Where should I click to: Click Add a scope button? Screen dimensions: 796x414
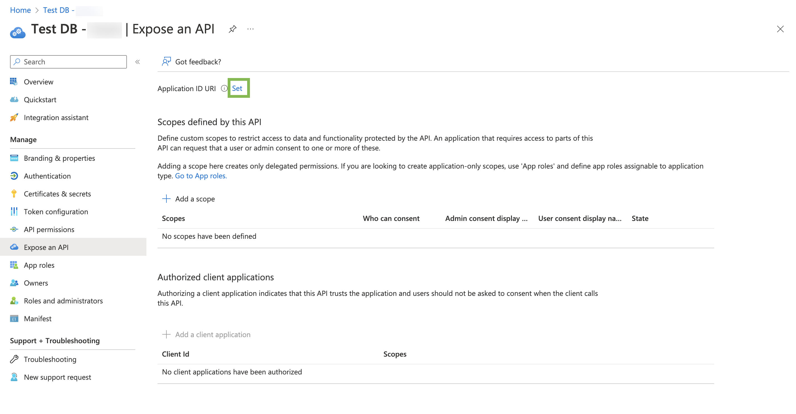pos(188,199)
